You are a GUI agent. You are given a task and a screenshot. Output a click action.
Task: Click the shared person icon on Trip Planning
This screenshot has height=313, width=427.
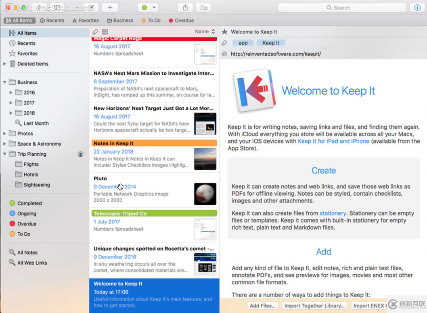click(81, 154)
